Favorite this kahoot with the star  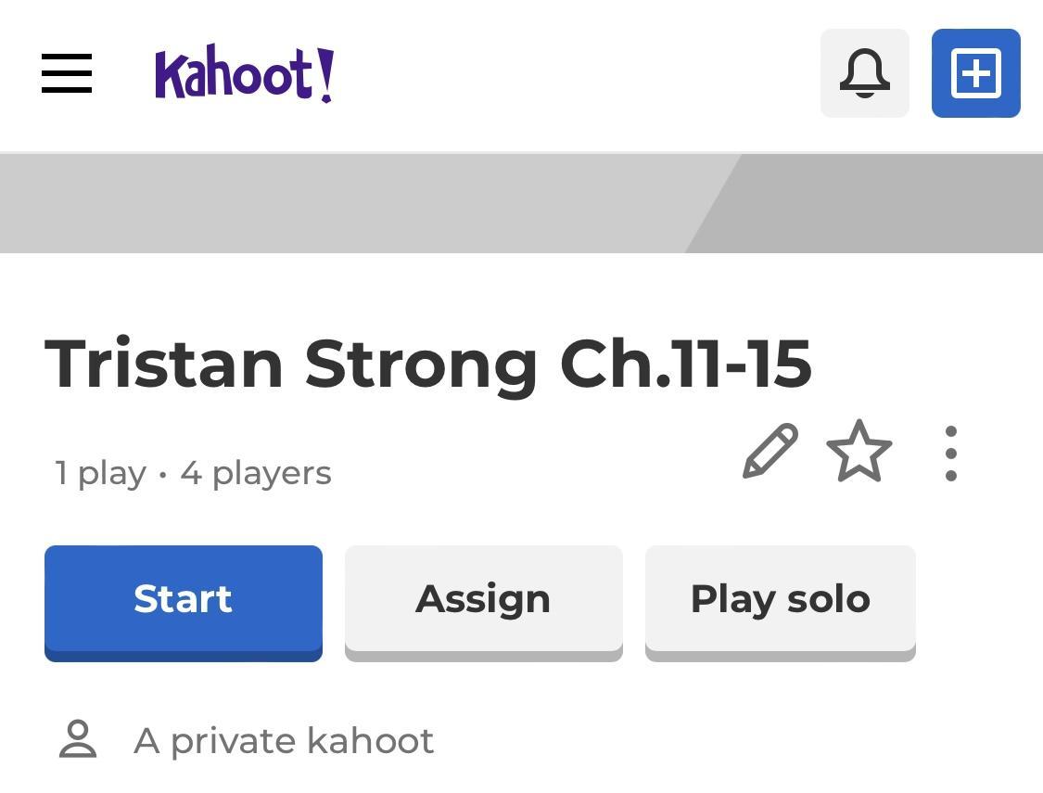(x=859, y=453)
